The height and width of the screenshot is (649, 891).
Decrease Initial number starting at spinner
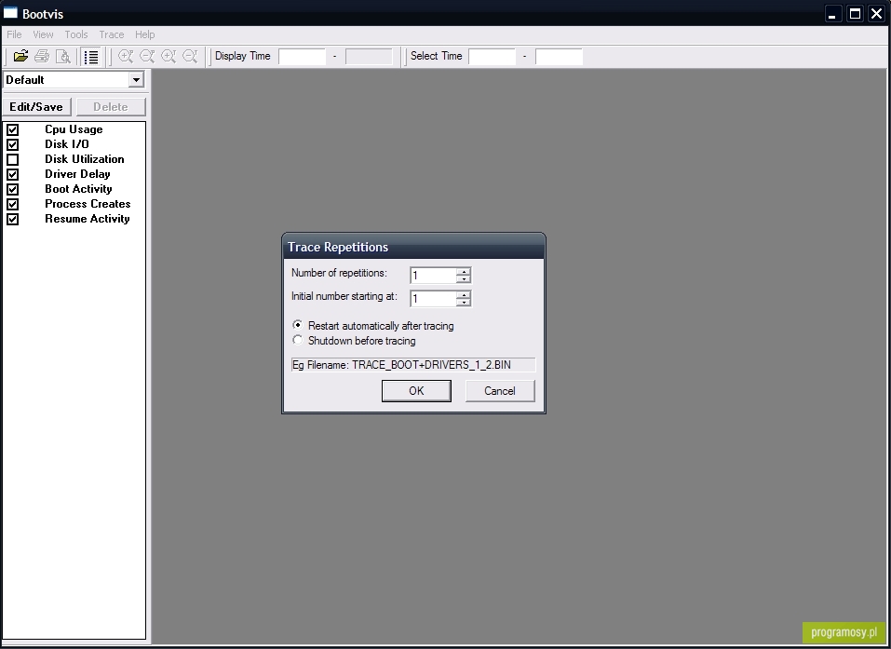click(x=464, y=303)
